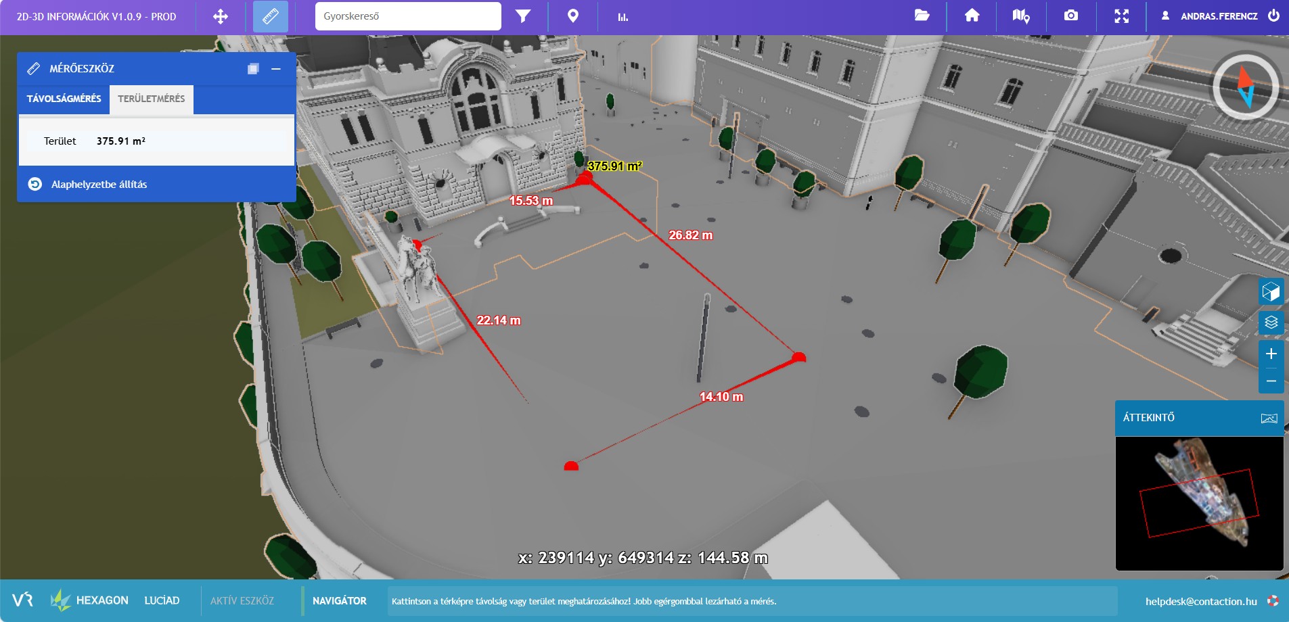Collapse the Mérőeszköz panel with minus
Image resolution: width=1289 pixels, height=622 pixels.
276,69
